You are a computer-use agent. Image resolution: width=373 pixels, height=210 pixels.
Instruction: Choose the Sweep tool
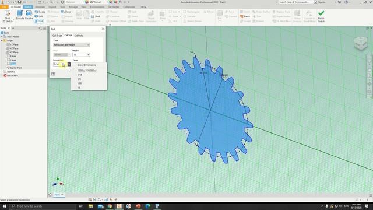(40, 12)
